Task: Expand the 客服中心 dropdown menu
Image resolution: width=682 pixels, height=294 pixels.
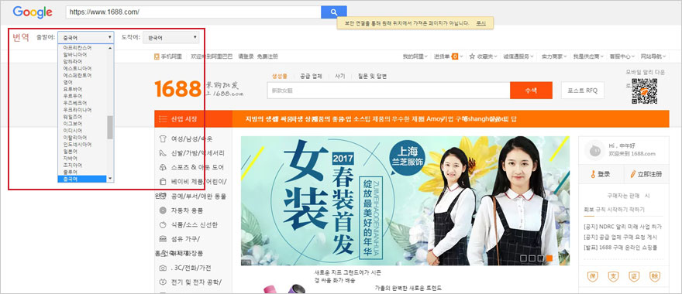Action: pos(622,56)
